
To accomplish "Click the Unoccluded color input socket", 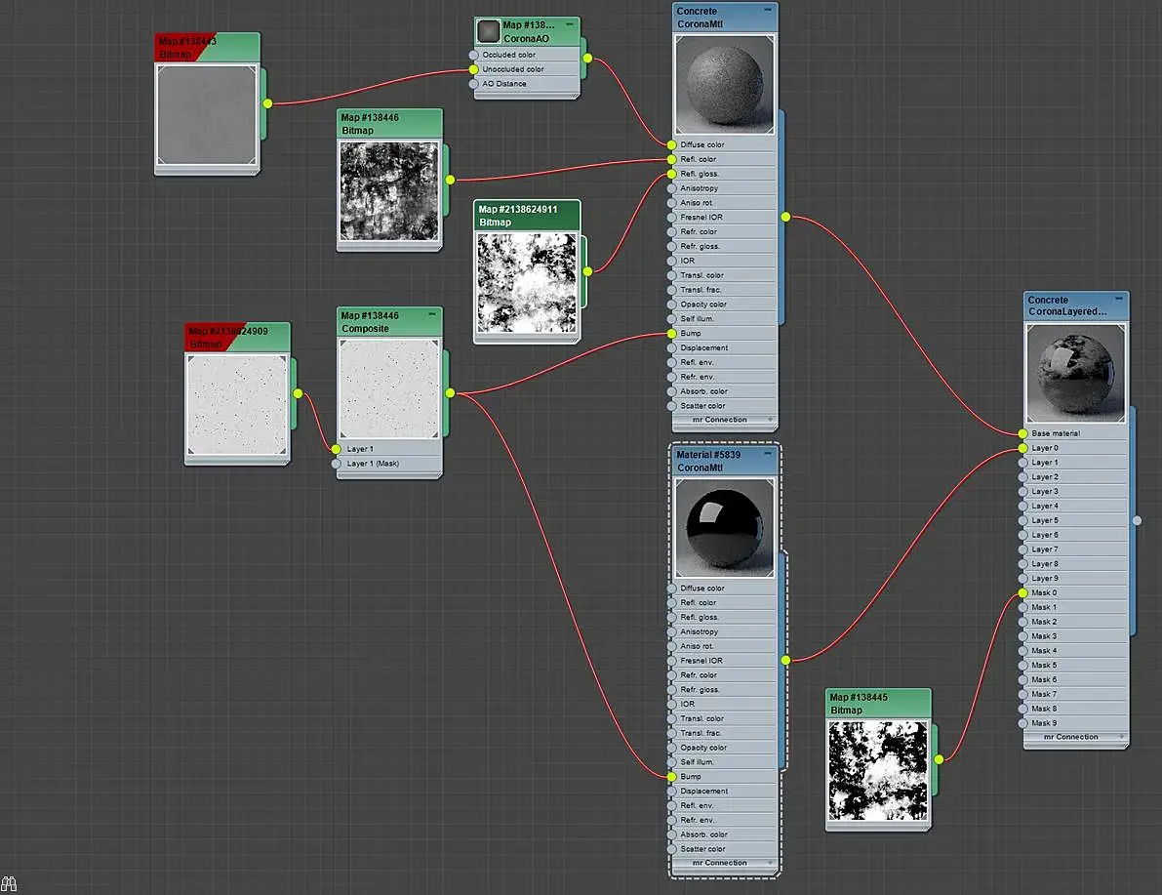I will tap(474, 69).
